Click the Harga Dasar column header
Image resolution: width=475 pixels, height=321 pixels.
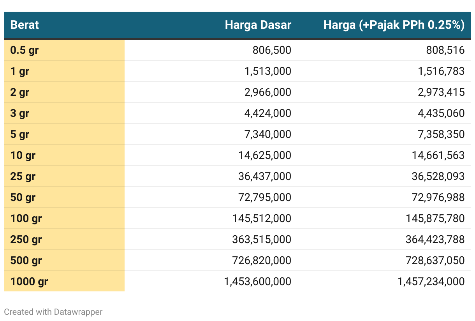258,25
